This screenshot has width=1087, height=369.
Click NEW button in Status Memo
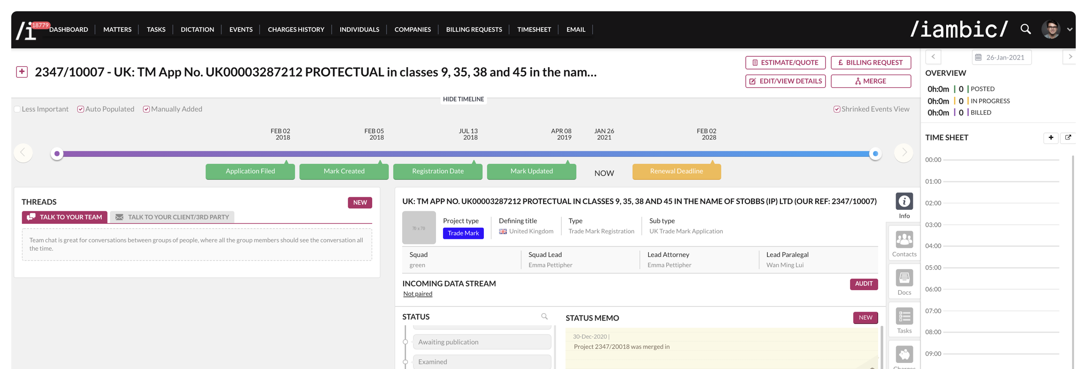[865, 317]
